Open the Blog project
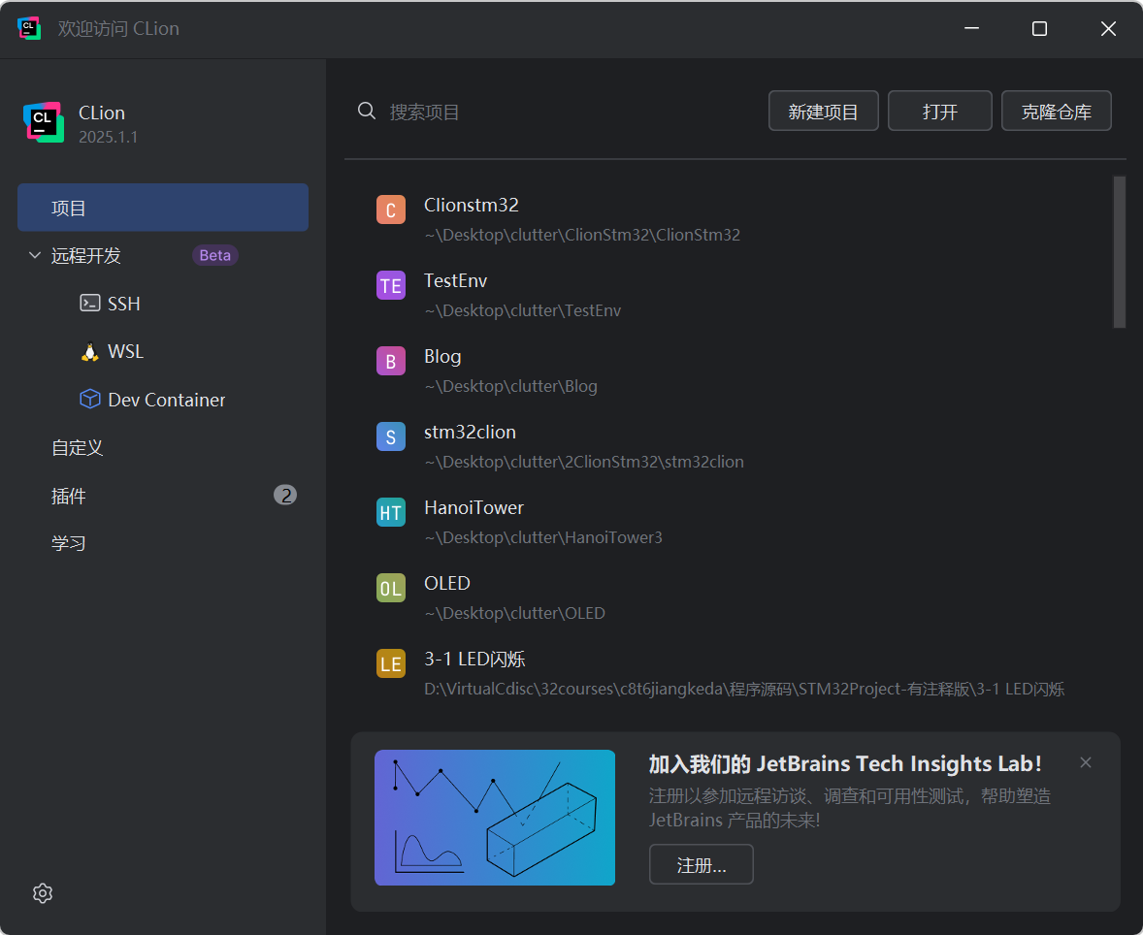Screen dimensions: 1143x935 pos(442,356)
